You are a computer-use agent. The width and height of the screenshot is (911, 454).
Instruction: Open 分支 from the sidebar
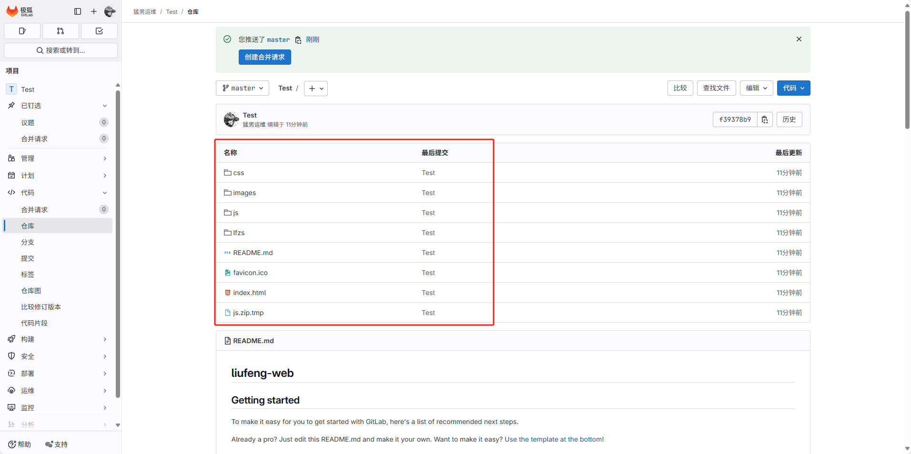[x=27, y=242]
